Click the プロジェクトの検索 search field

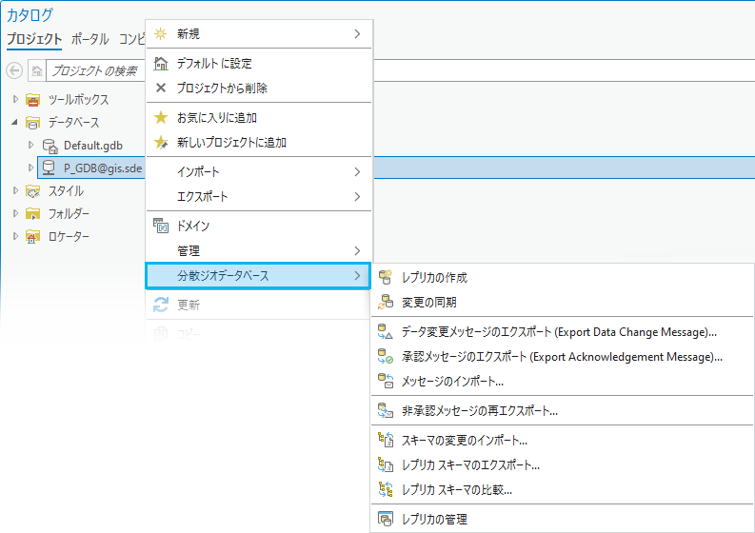coord(95,70)
